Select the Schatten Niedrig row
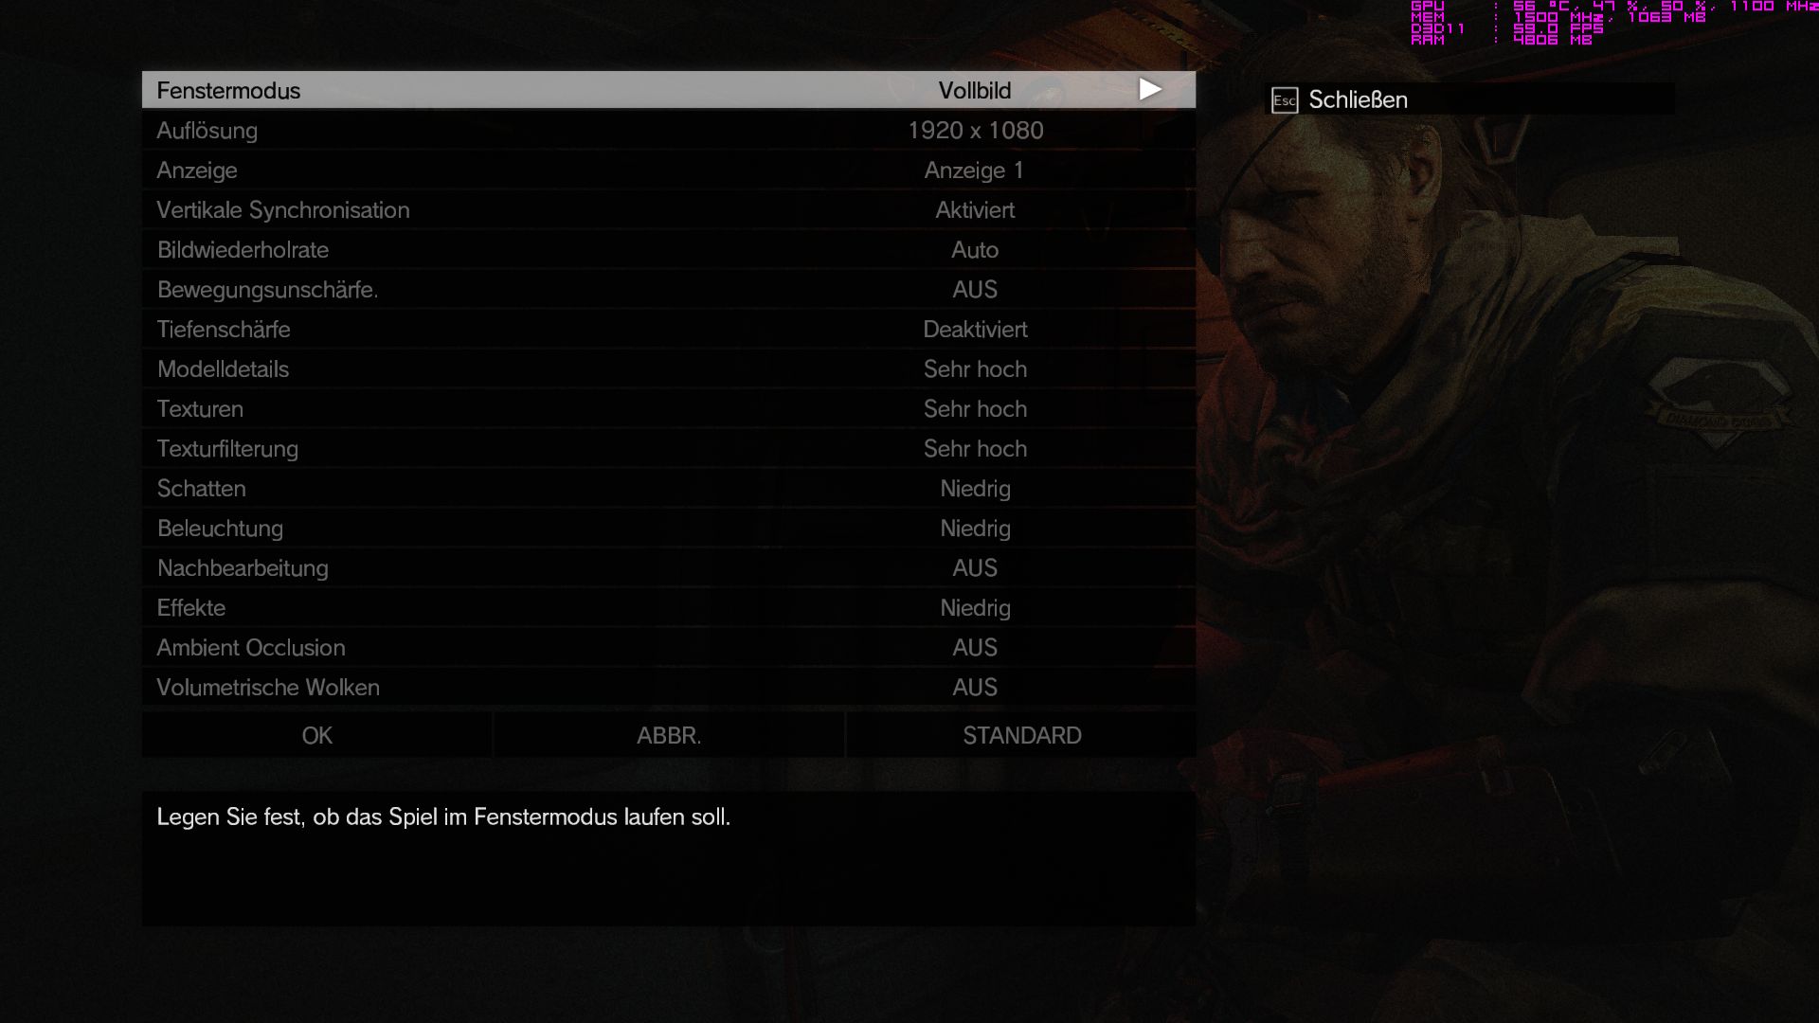Viewport: 1819px width, 1023px height. (669, 488)
